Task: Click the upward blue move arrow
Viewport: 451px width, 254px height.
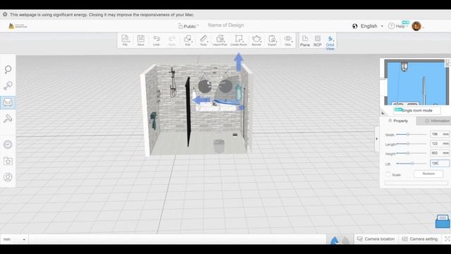Action: pyautogui.click(x=238, y=62)
